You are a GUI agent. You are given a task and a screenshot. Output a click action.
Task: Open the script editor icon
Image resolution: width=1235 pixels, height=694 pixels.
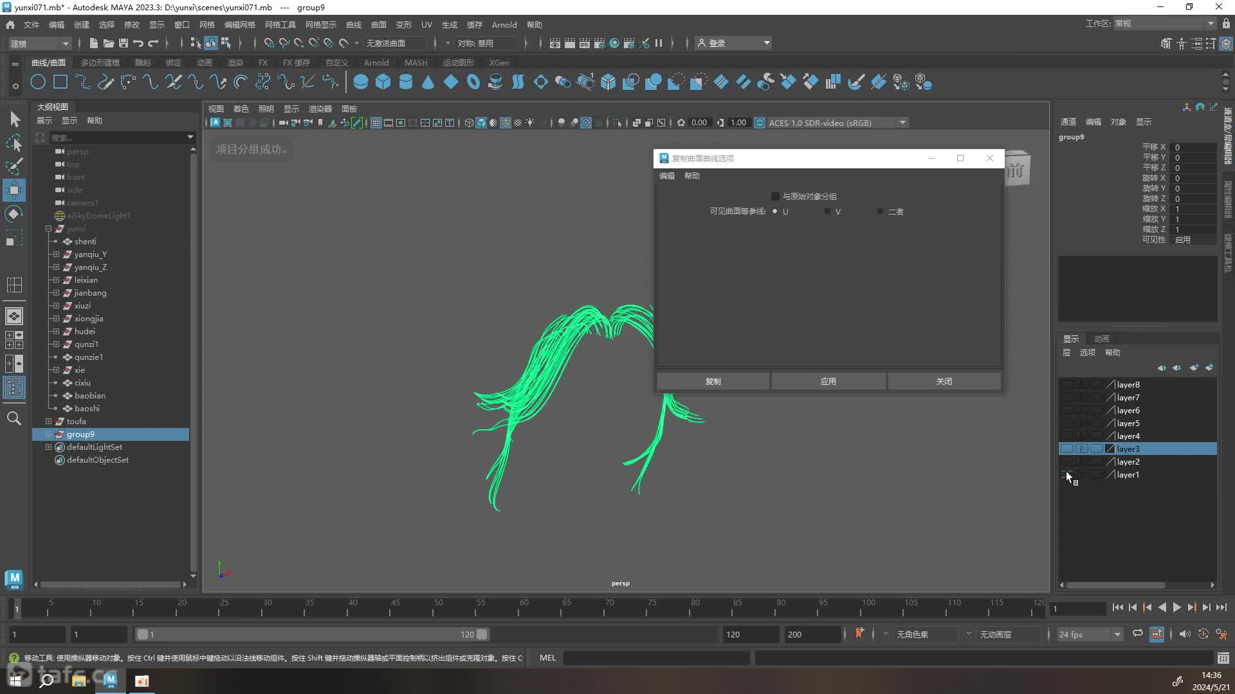point(1223,657)
